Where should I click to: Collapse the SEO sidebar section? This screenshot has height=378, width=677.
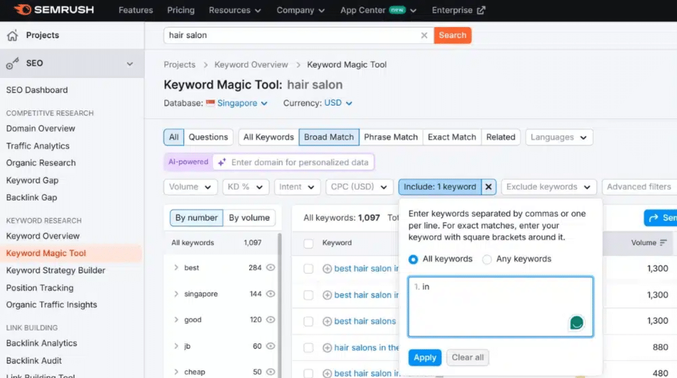pos(129,64)
